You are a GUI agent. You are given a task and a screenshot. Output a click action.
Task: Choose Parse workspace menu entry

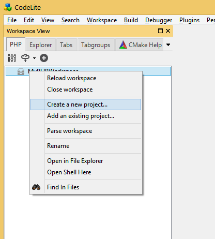point(86,131)
